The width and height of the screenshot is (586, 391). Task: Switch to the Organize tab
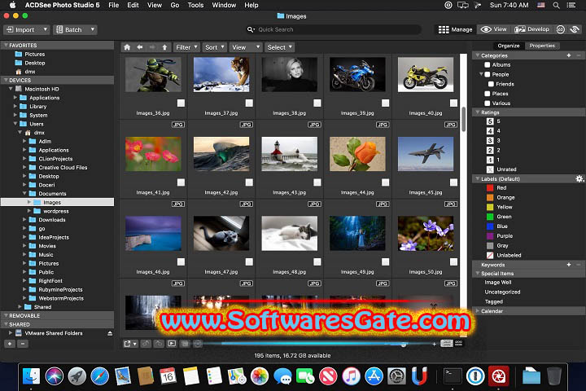(x=508, y=46)
